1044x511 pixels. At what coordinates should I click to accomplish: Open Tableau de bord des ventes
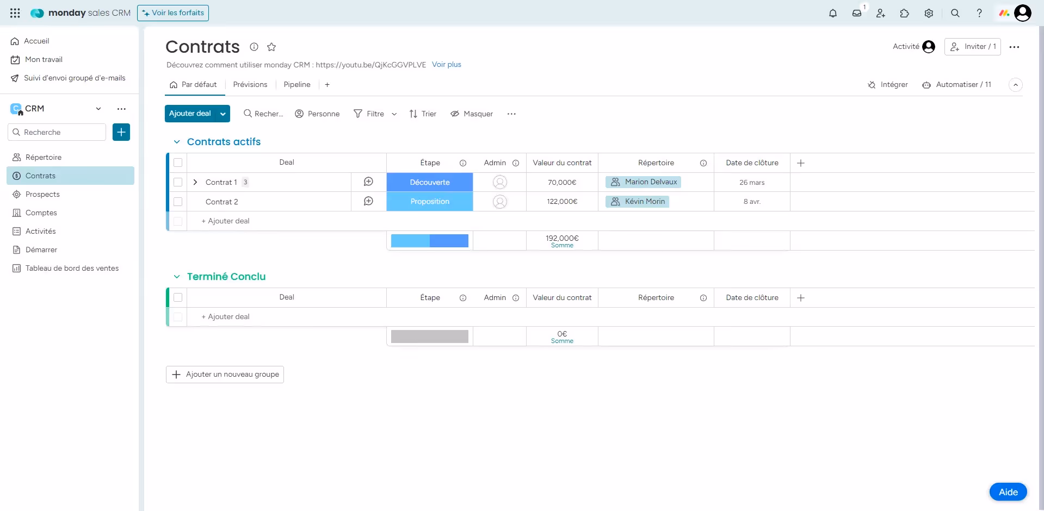[x=71, y=268]
